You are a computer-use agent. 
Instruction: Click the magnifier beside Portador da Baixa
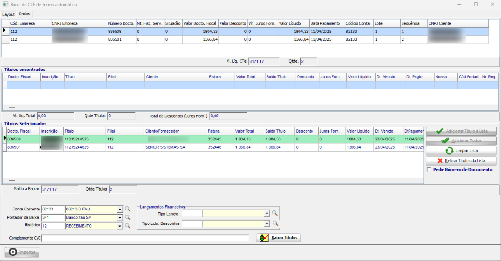(x=128, y=217)
